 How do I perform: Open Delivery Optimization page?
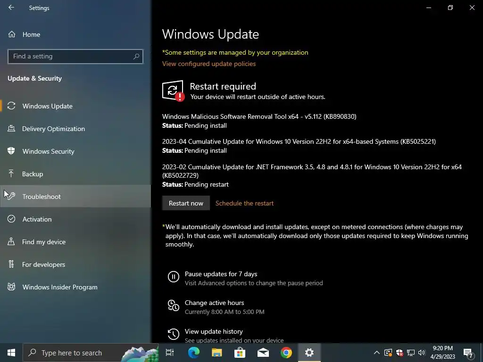(75, 129)
